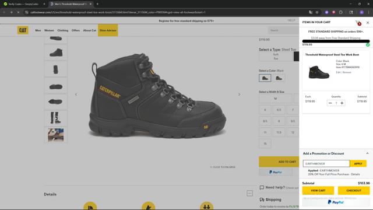Click the site Search field
373x210 pixels.
(x=283, y=30)
